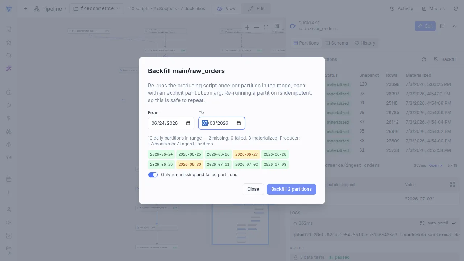Click Close in the backfill dialog
464x261 pixels.
coord(253,189)
